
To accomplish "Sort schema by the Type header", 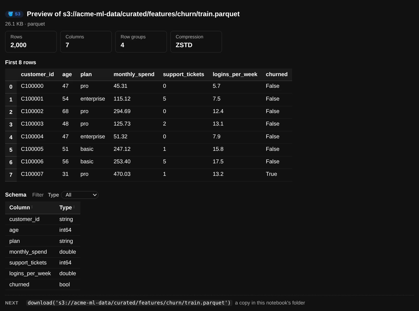I will tap(67, 208).
